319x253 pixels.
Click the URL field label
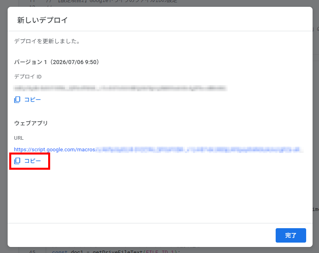point(19,138)
